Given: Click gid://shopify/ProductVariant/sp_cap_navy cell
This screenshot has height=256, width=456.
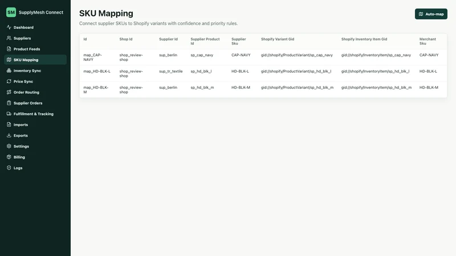Looking at the screenshot, I should (x=296, y=55).
